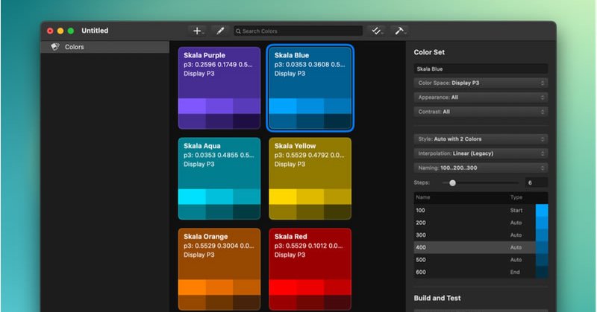Screen dimensions: 597x312
Task: Open the Interpolation dropdown
Action: (481, 153)
